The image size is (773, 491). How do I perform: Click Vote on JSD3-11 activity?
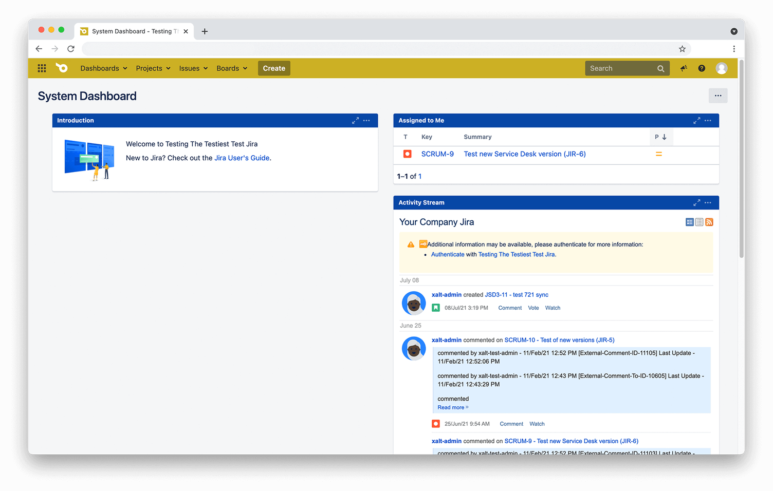(x=533, y=308)
